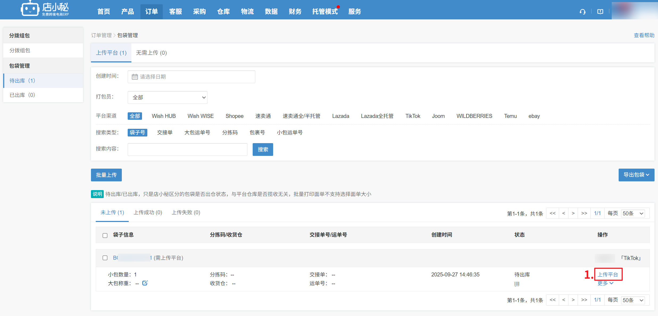This screenshot has height=316, width=658.
Task: Check the bag row checkbox
Action: point(105,258)
